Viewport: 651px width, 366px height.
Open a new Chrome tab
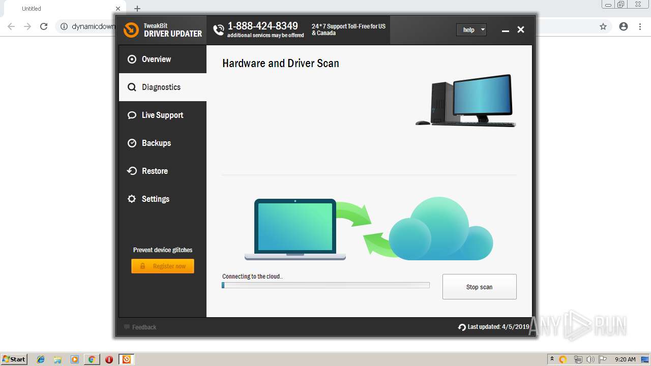137,9
